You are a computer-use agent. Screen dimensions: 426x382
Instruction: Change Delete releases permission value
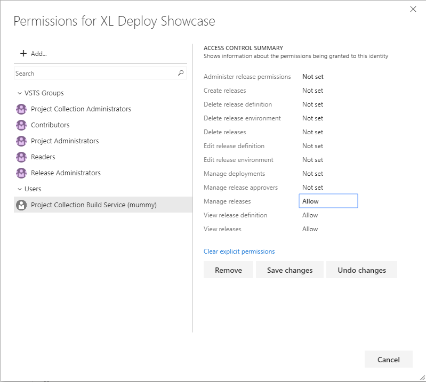tap(313, 132)
